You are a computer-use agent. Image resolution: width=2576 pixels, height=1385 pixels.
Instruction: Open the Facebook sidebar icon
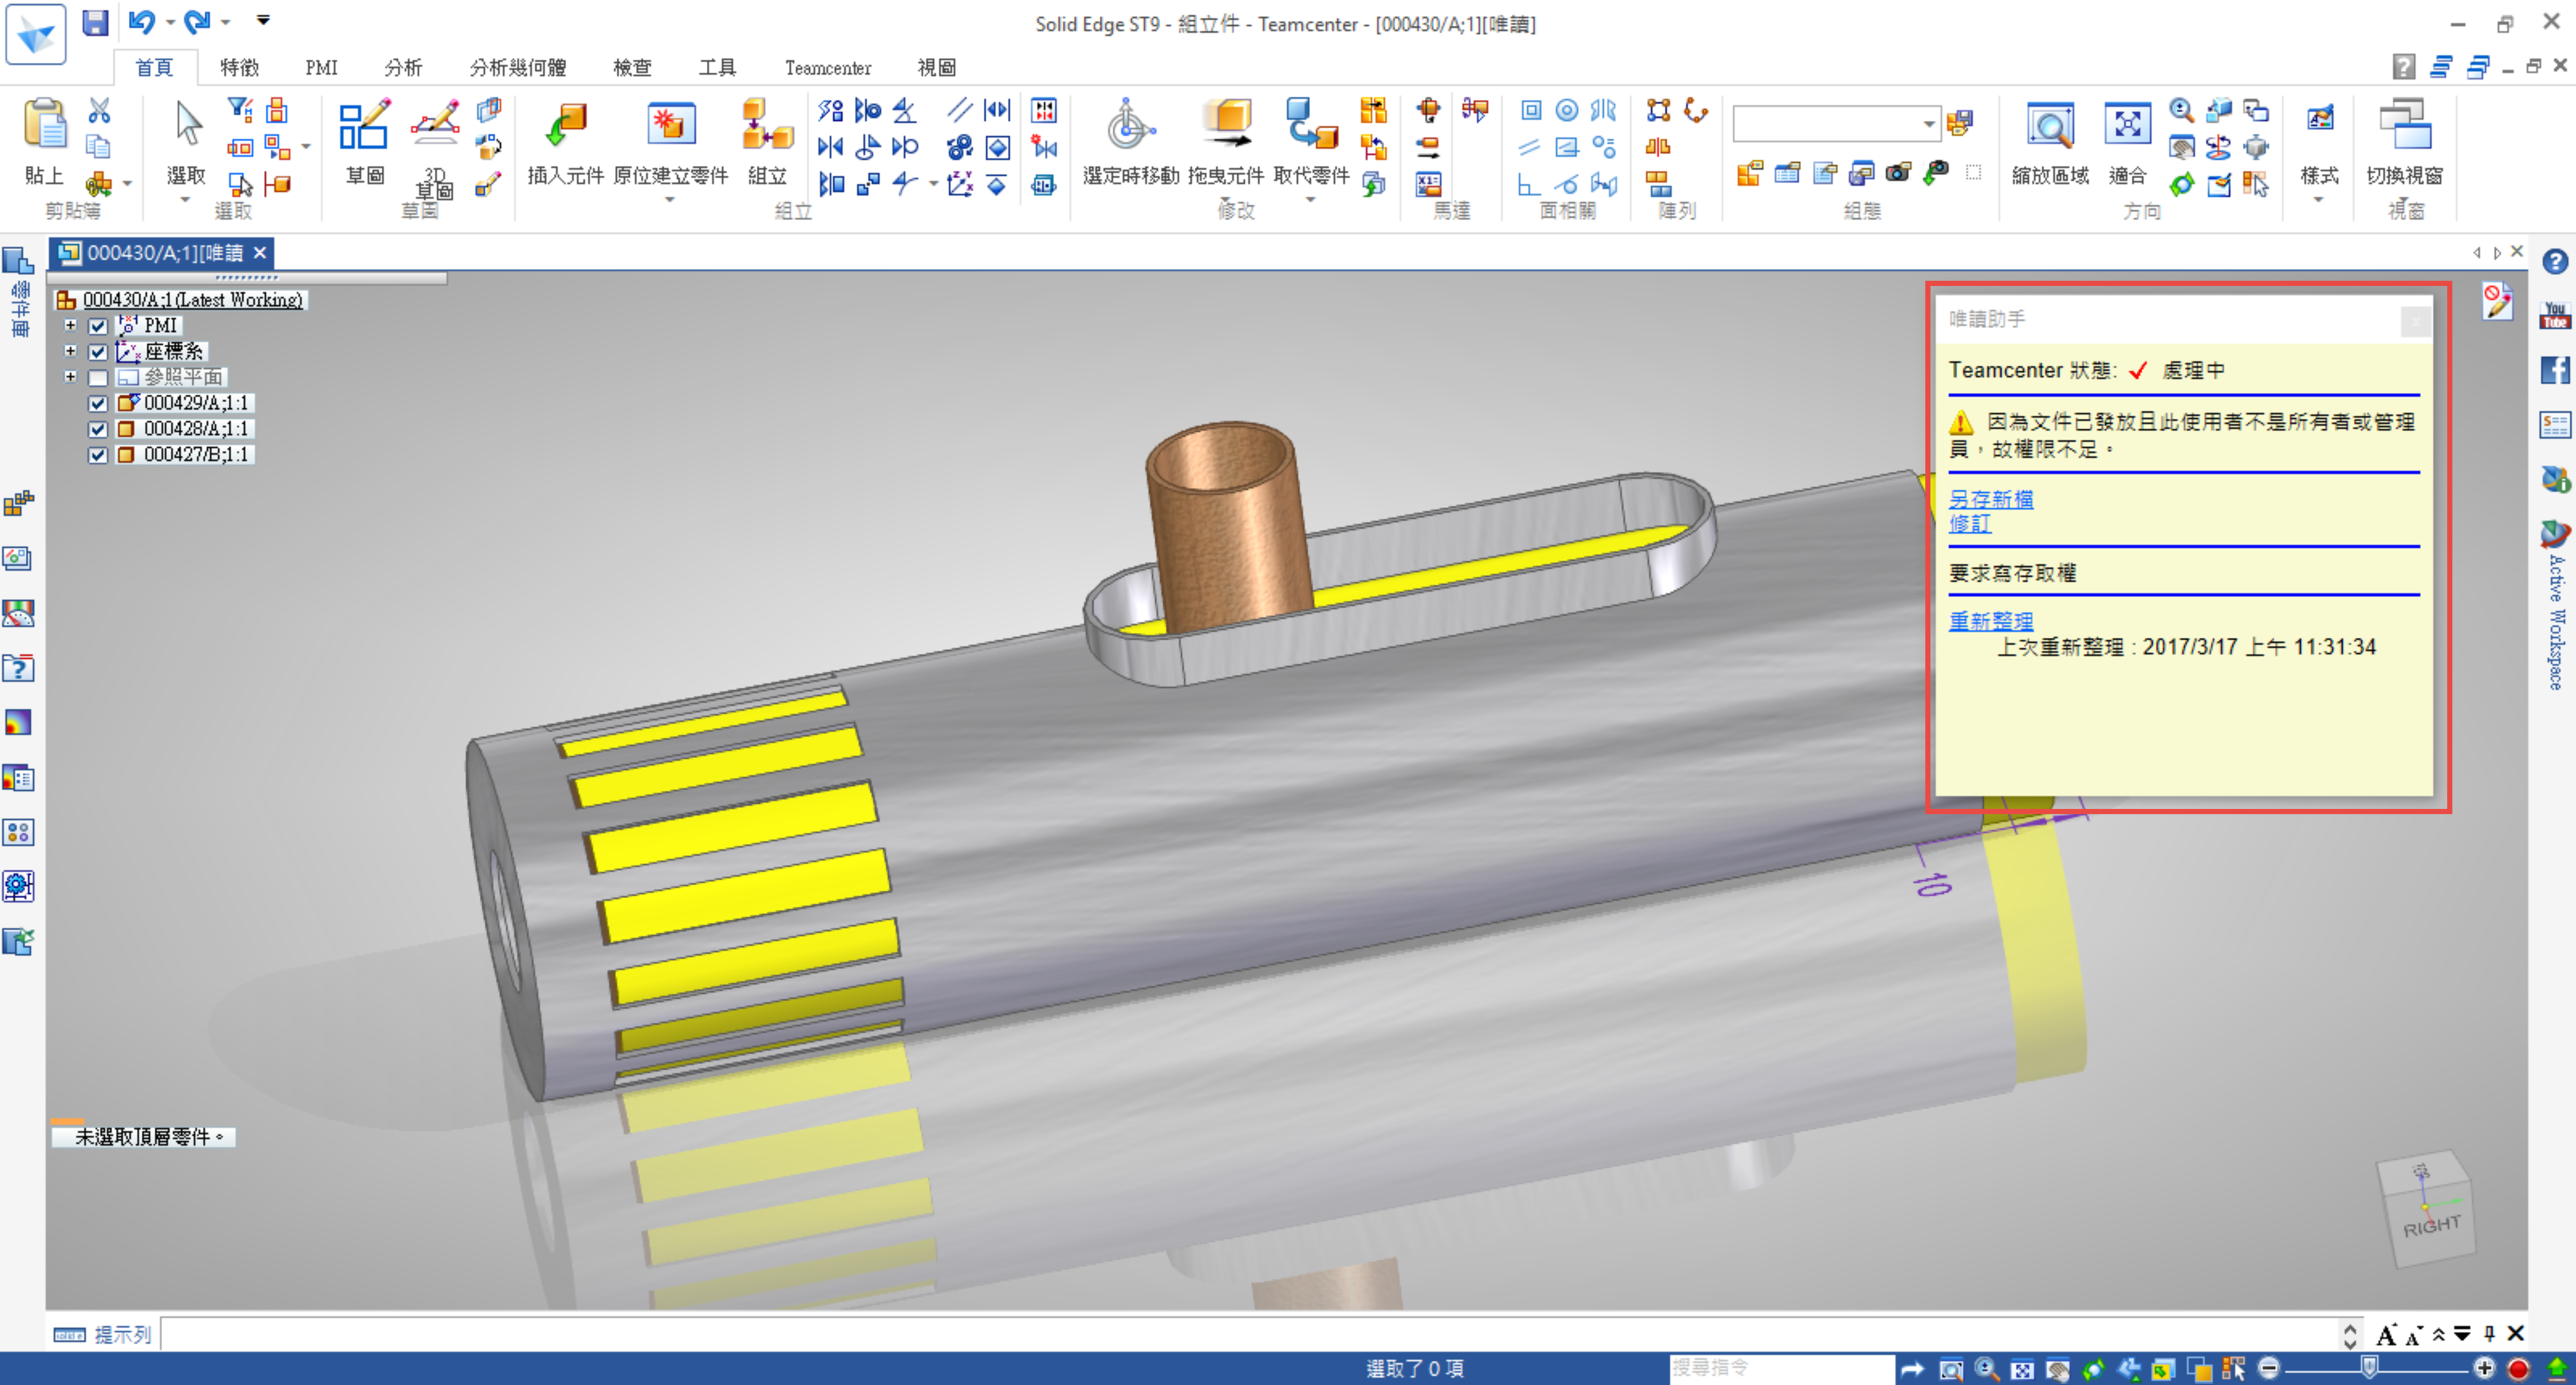[2555, 370]
